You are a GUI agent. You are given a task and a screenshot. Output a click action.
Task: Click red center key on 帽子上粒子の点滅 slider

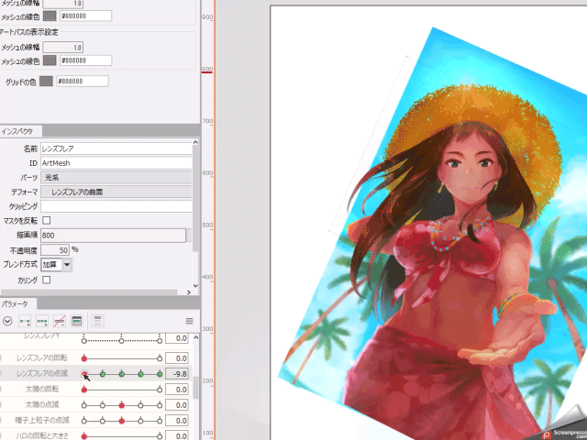[x=121, y=421]
